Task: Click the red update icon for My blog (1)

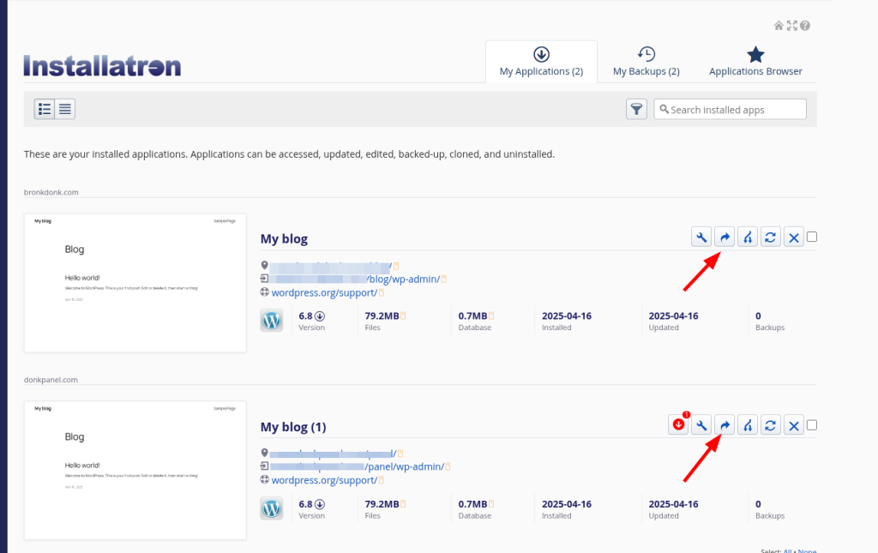Action: coord(679,425)
